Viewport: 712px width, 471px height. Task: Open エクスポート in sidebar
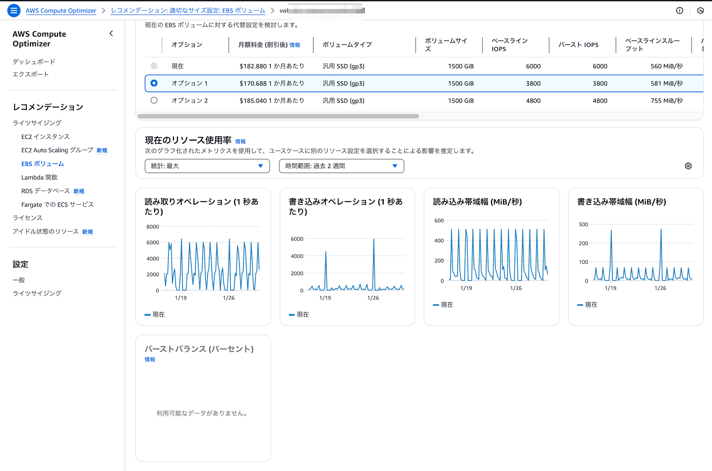(31, 74)
